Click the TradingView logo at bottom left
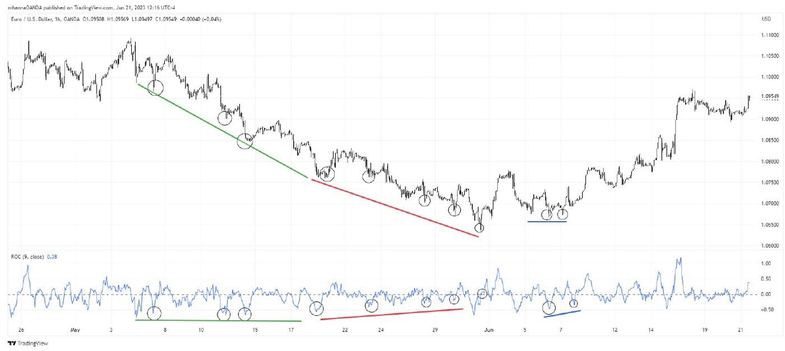785x351 pixels. pyautogui.click(x=22, y=343)
